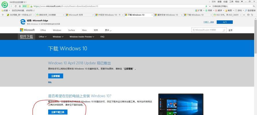
Task: Open the 查看 menu
Action: pos(219,2)
